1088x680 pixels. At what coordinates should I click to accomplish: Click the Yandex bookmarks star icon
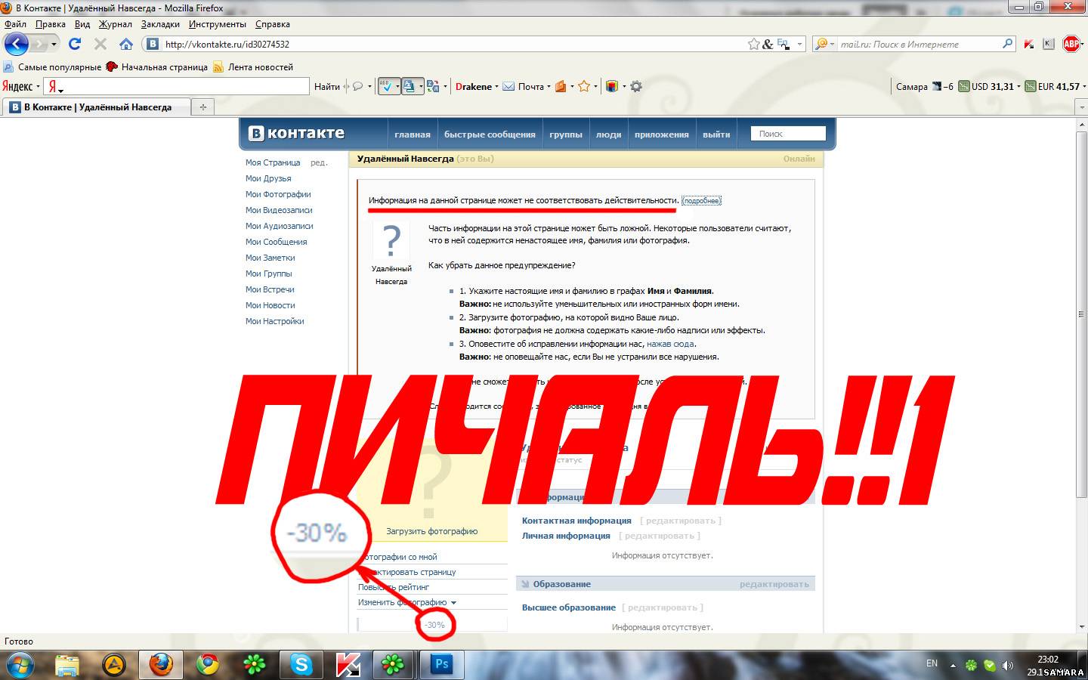583,86
